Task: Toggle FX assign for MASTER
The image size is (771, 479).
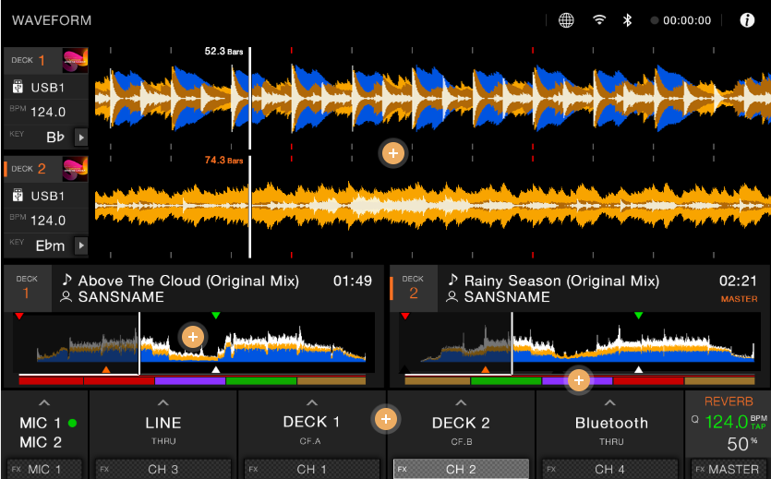Action: tap(728, 469)
